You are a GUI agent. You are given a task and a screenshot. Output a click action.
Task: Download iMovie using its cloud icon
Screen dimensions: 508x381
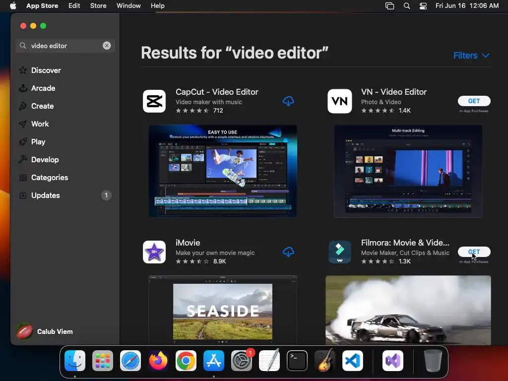tap(288, 252)
